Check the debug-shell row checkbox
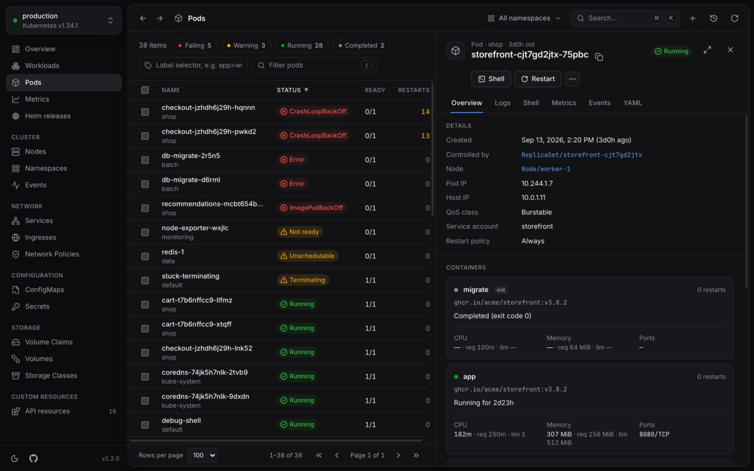The width and height of the screenshot is (754, 471). [145, 425]
